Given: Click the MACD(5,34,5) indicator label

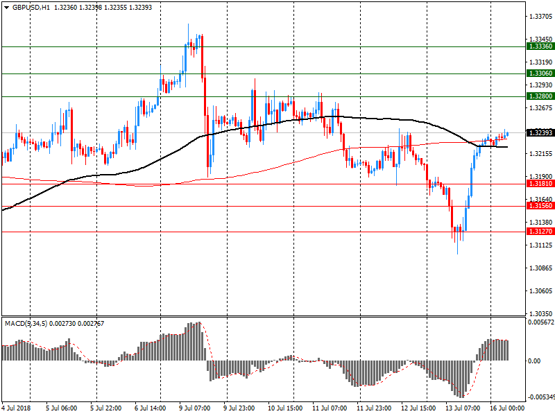Looking at the screenshot, I should tap(24, 323).
